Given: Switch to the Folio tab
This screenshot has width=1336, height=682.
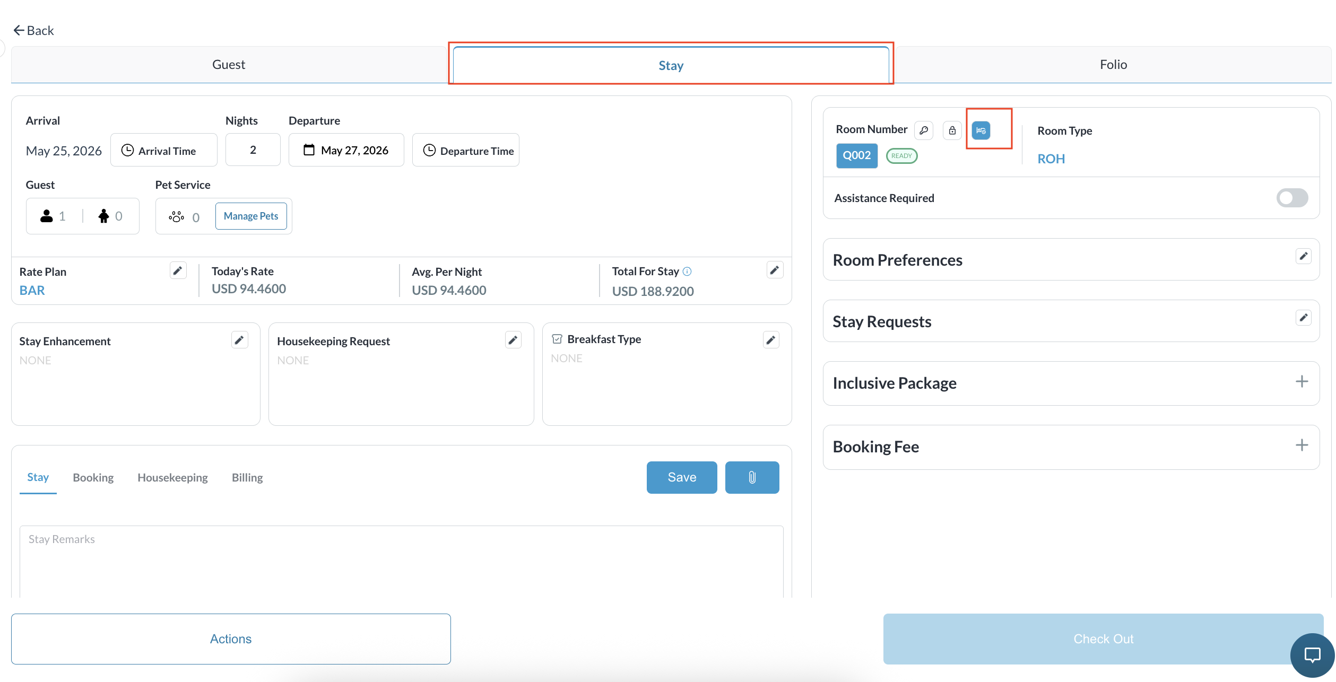Looking at the screenshot, I should tap(1113, 65).
